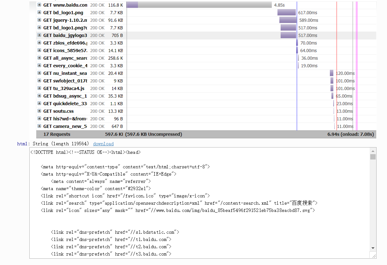This screenshot has width=387, height=265.
Task: Expand the all_async_search request entry
Action: click(x=39, y=58)
